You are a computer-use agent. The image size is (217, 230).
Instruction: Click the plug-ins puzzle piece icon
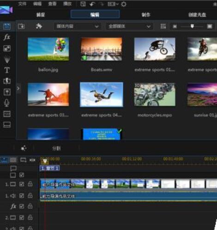click(39, 26)
